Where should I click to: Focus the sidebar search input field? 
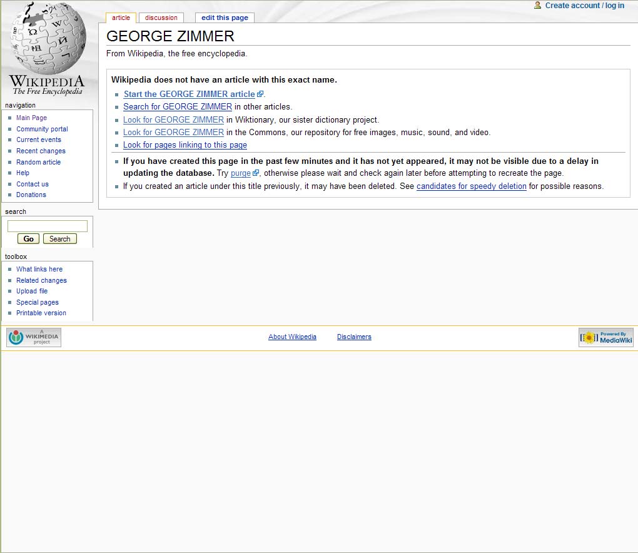[48, 226]
